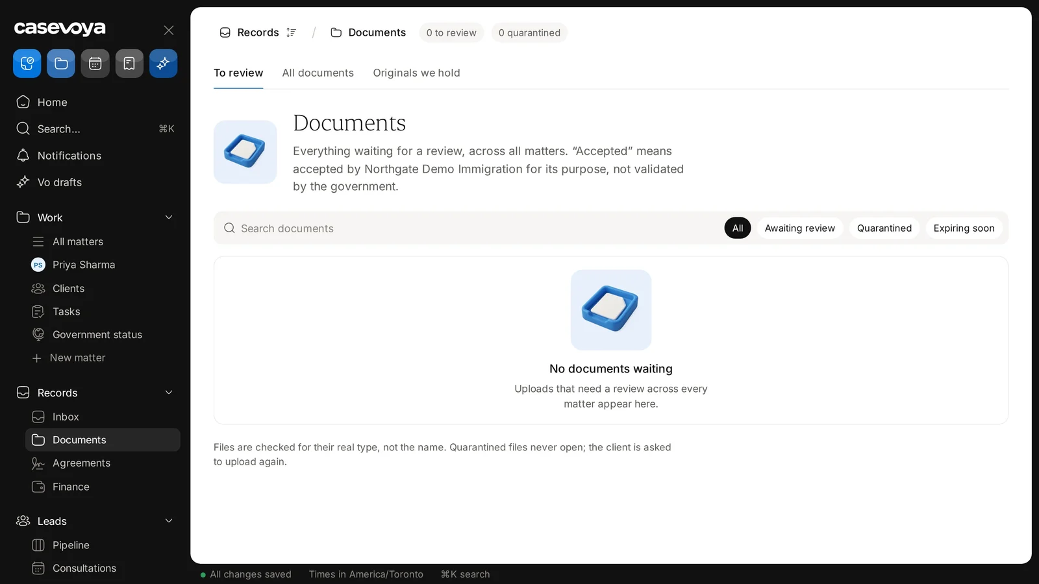Switch to the To review tab
Image resolution: width=1039 pixels, height=584 pixels.
pyautogui.click(x=238, y=73)
